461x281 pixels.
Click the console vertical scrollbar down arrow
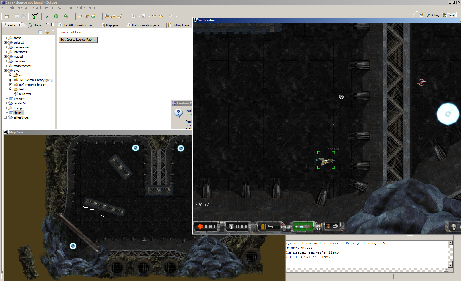(x=450, y=265)
